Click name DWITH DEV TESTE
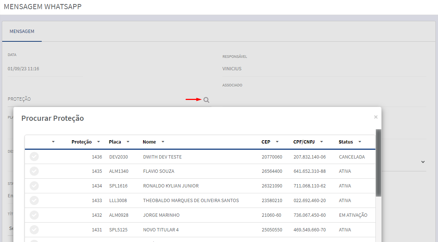The width and height of the screenshot is (438, 242). (x=162, y=157)
